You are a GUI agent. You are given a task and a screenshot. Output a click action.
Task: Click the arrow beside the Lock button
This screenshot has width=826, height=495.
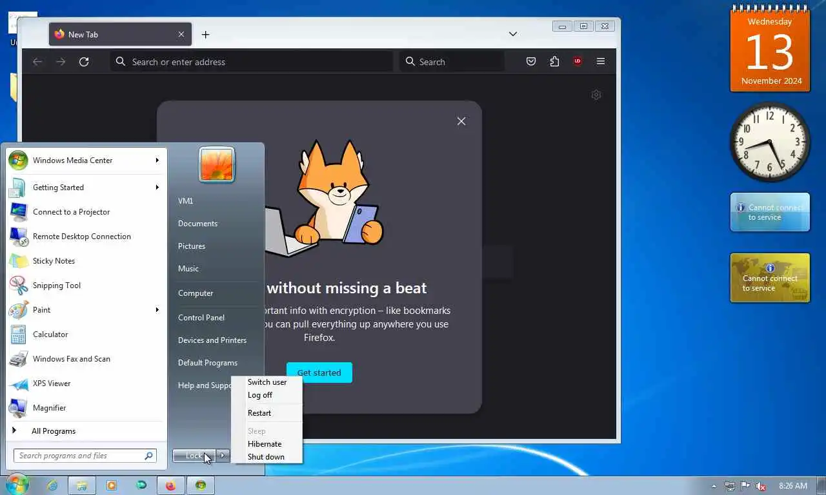[223, 456]
